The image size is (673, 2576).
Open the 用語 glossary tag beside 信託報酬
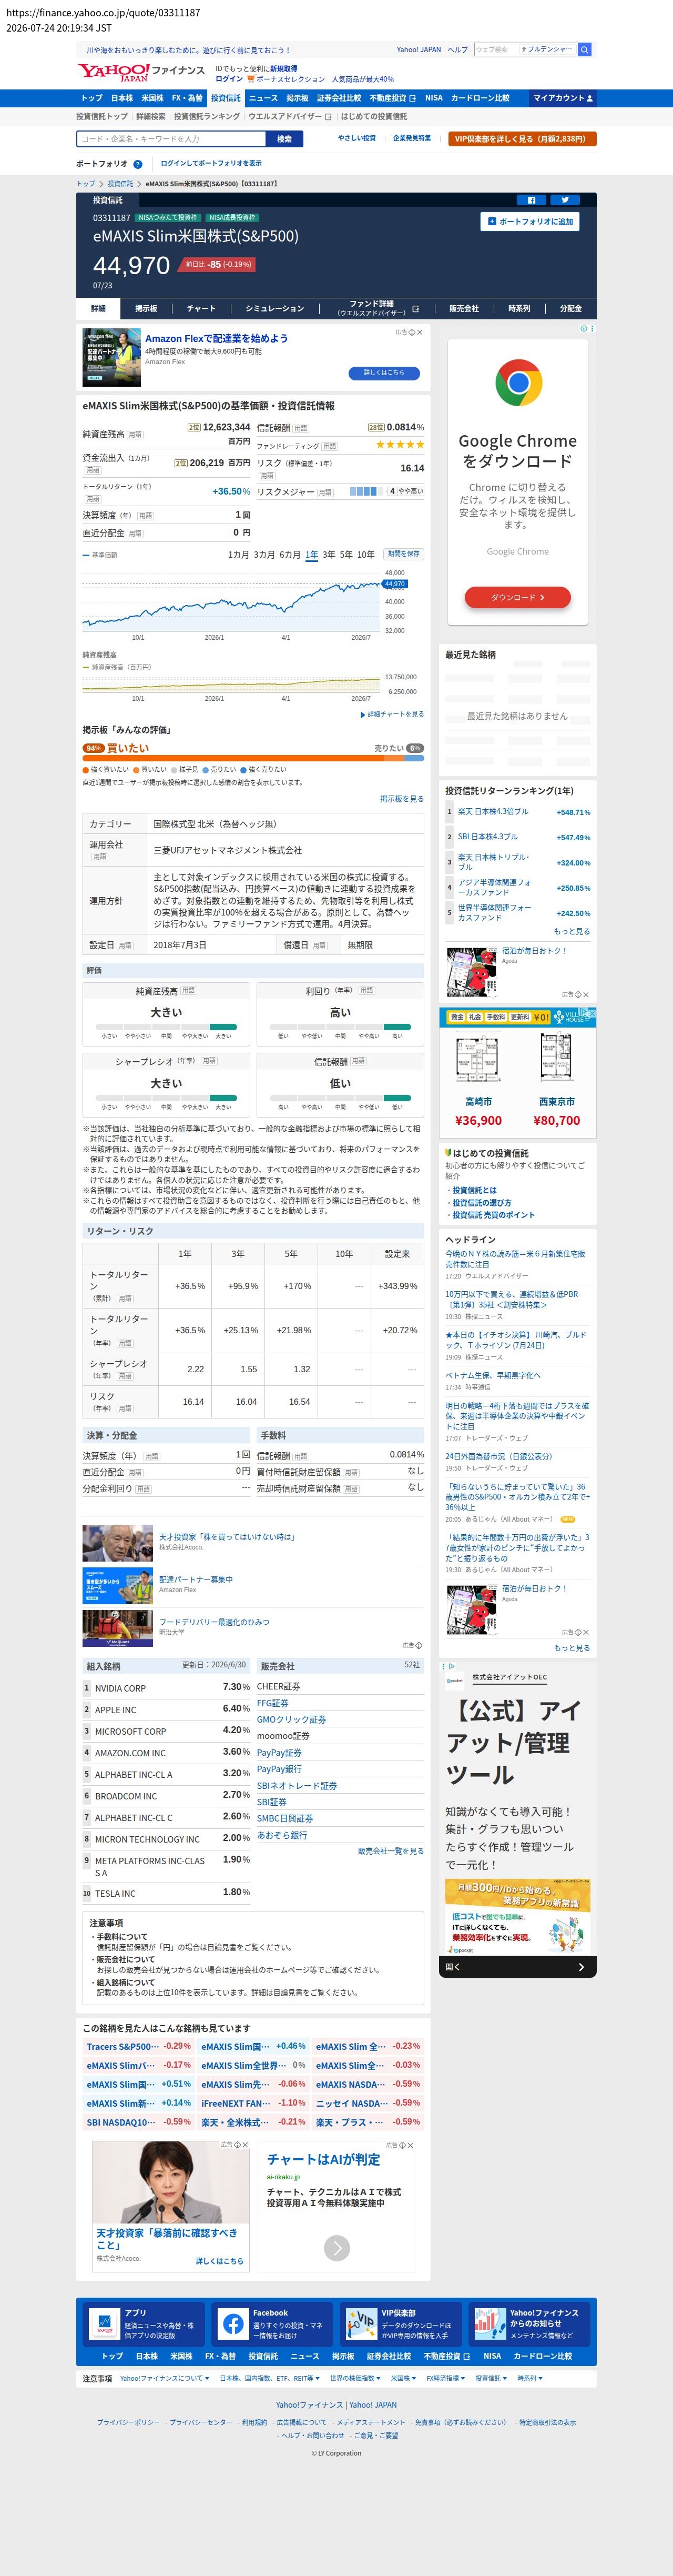click(301, 428)
